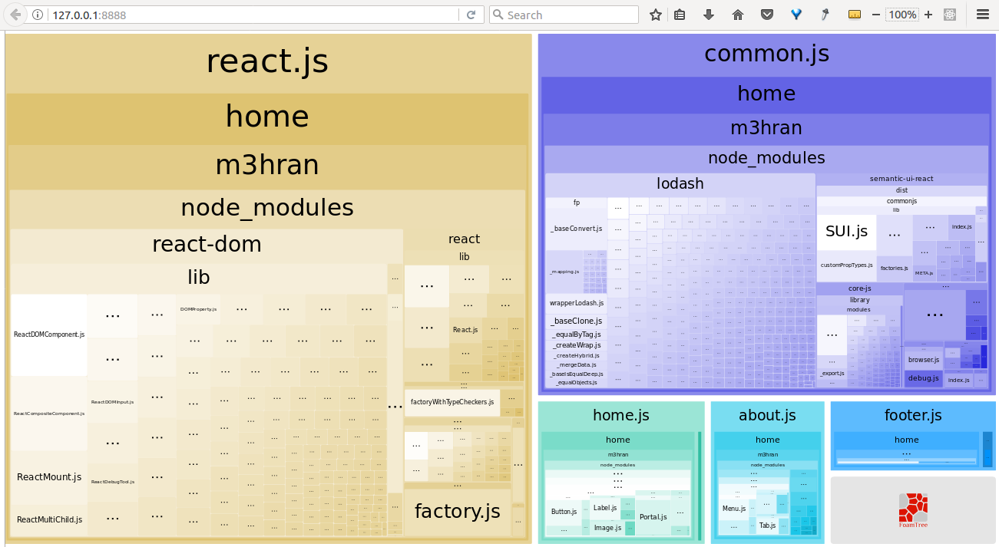This screenshot has height=547, width=999.
Task: Click the lodash fp folder cell
Action: 576,203
